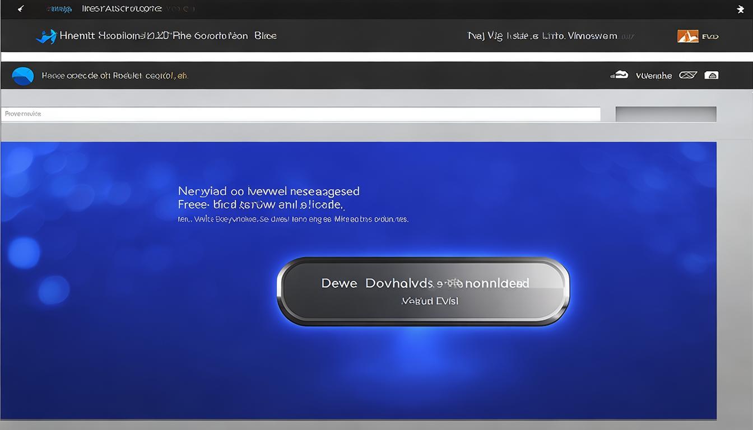Click the orange icon next to EVaD
Viewport: 753px width, 430px height.
pyautogui.click(x=688, y=36)
